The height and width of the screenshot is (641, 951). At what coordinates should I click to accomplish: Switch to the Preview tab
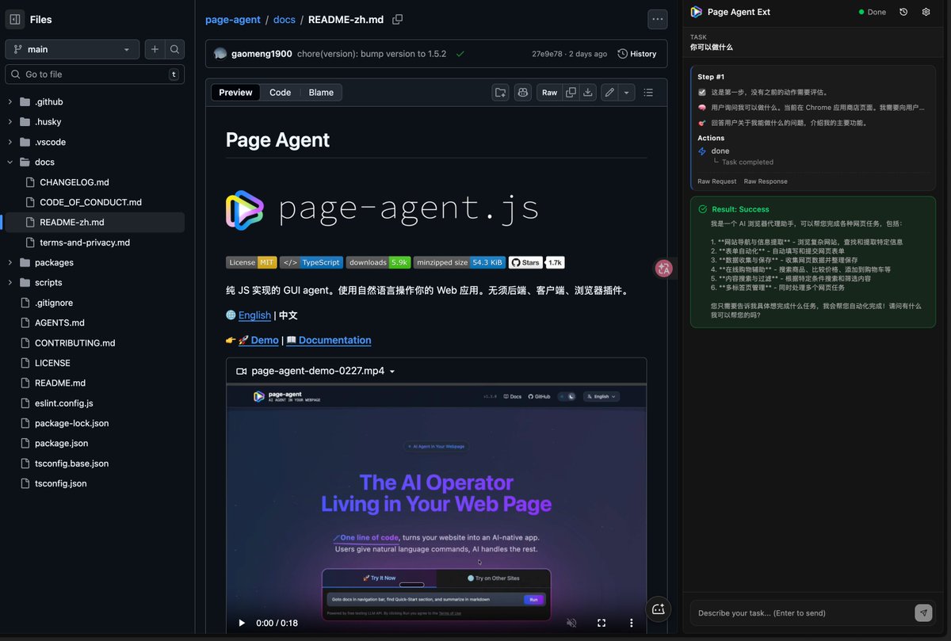click(235, 93)
